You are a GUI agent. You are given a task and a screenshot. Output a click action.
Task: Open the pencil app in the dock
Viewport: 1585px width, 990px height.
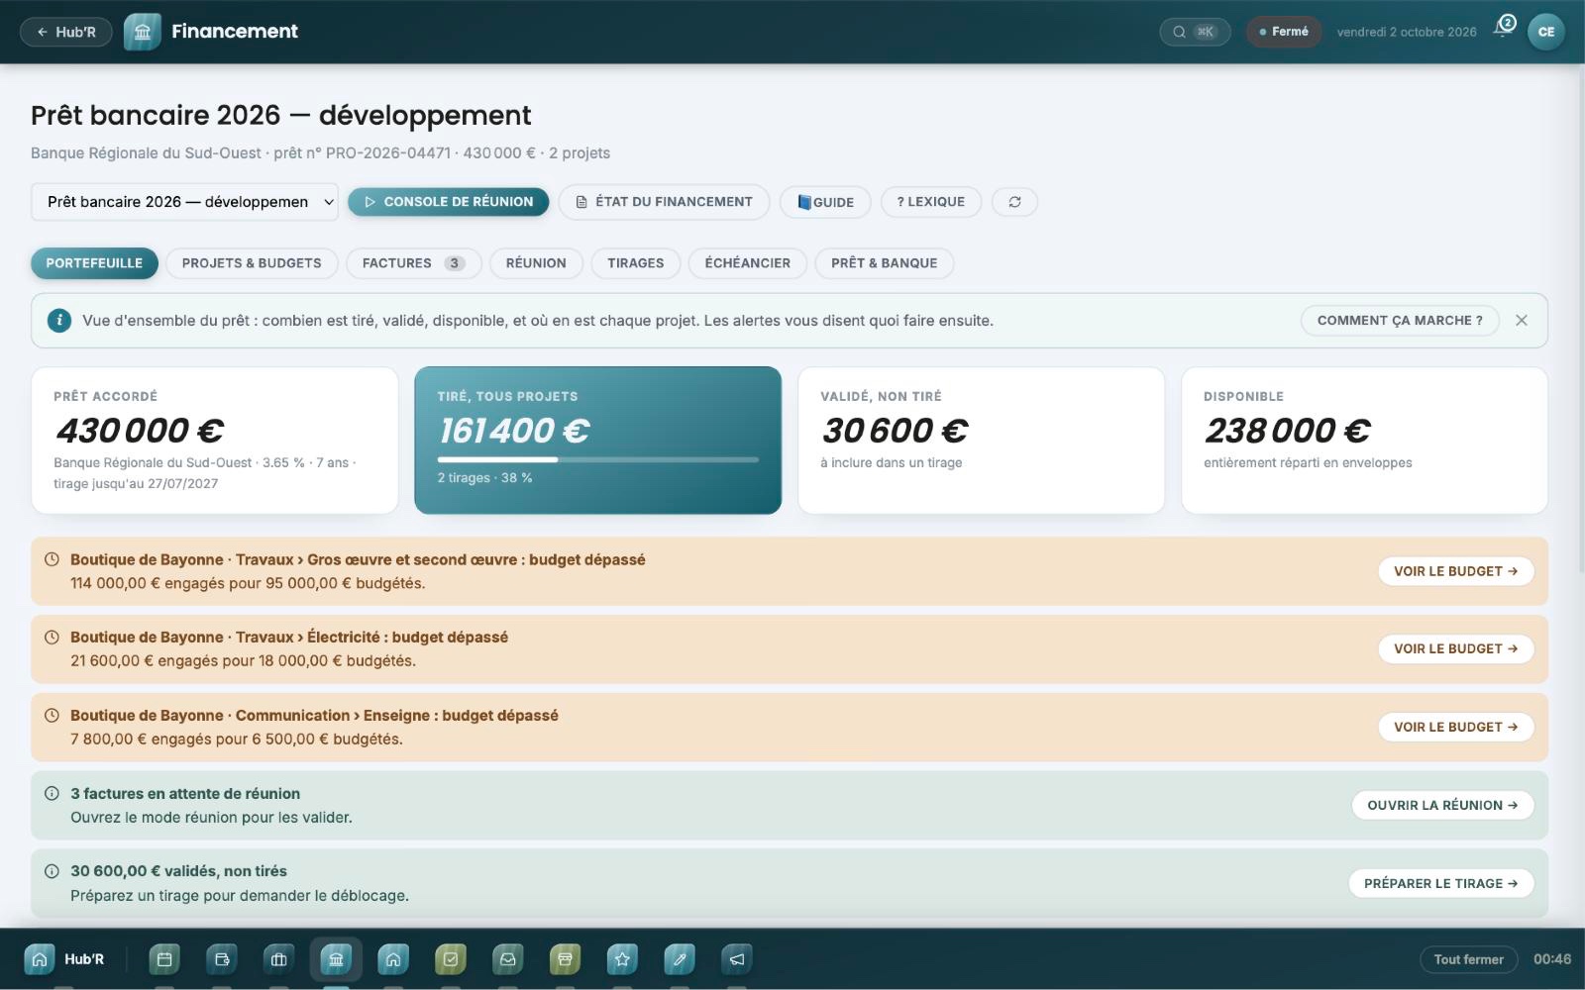point(680,958)
